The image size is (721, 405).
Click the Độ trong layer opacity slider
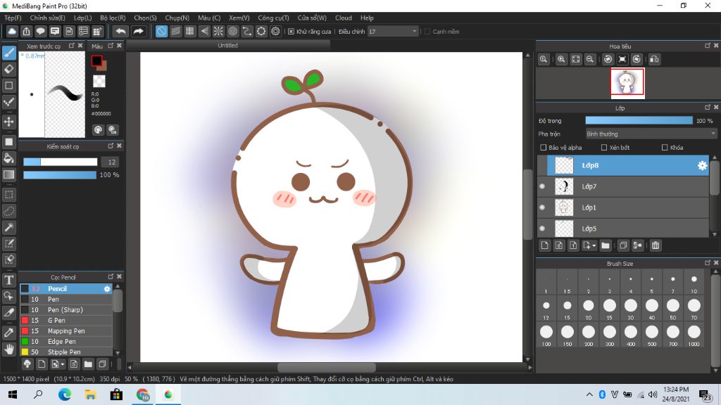(x=639, y=121)
